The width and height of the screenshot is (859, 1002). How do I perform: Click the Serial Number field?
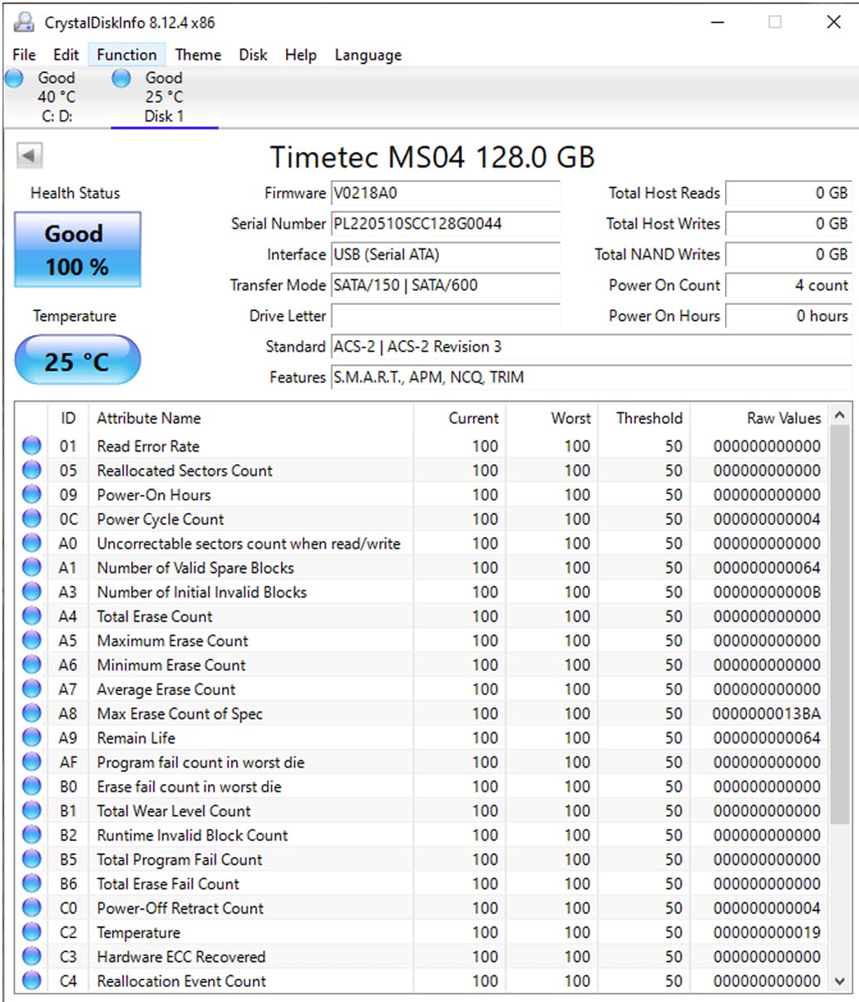pyautogui.click(x=445, y=224)
